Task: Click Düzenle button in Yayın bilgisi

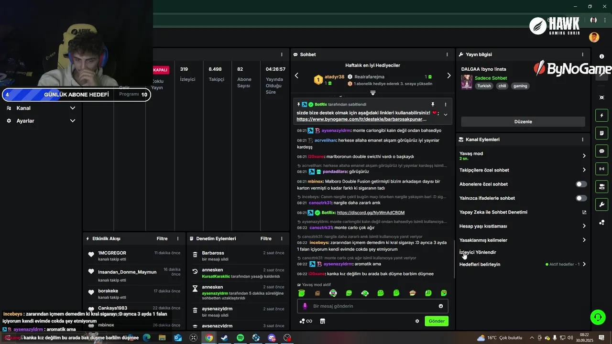Action: [x=523, y=121]
